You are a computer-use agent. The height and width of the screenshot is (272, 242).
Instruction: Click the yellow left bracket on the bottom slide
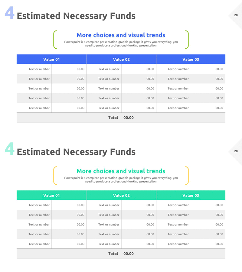point(55,176)
